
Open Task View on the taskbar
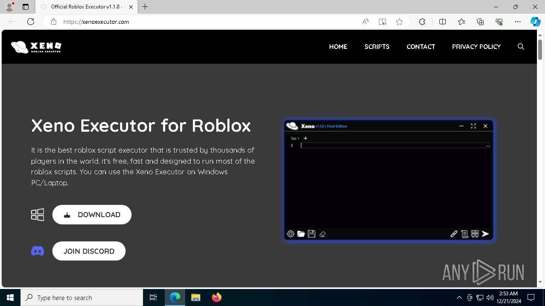click(x=153, y=297)
